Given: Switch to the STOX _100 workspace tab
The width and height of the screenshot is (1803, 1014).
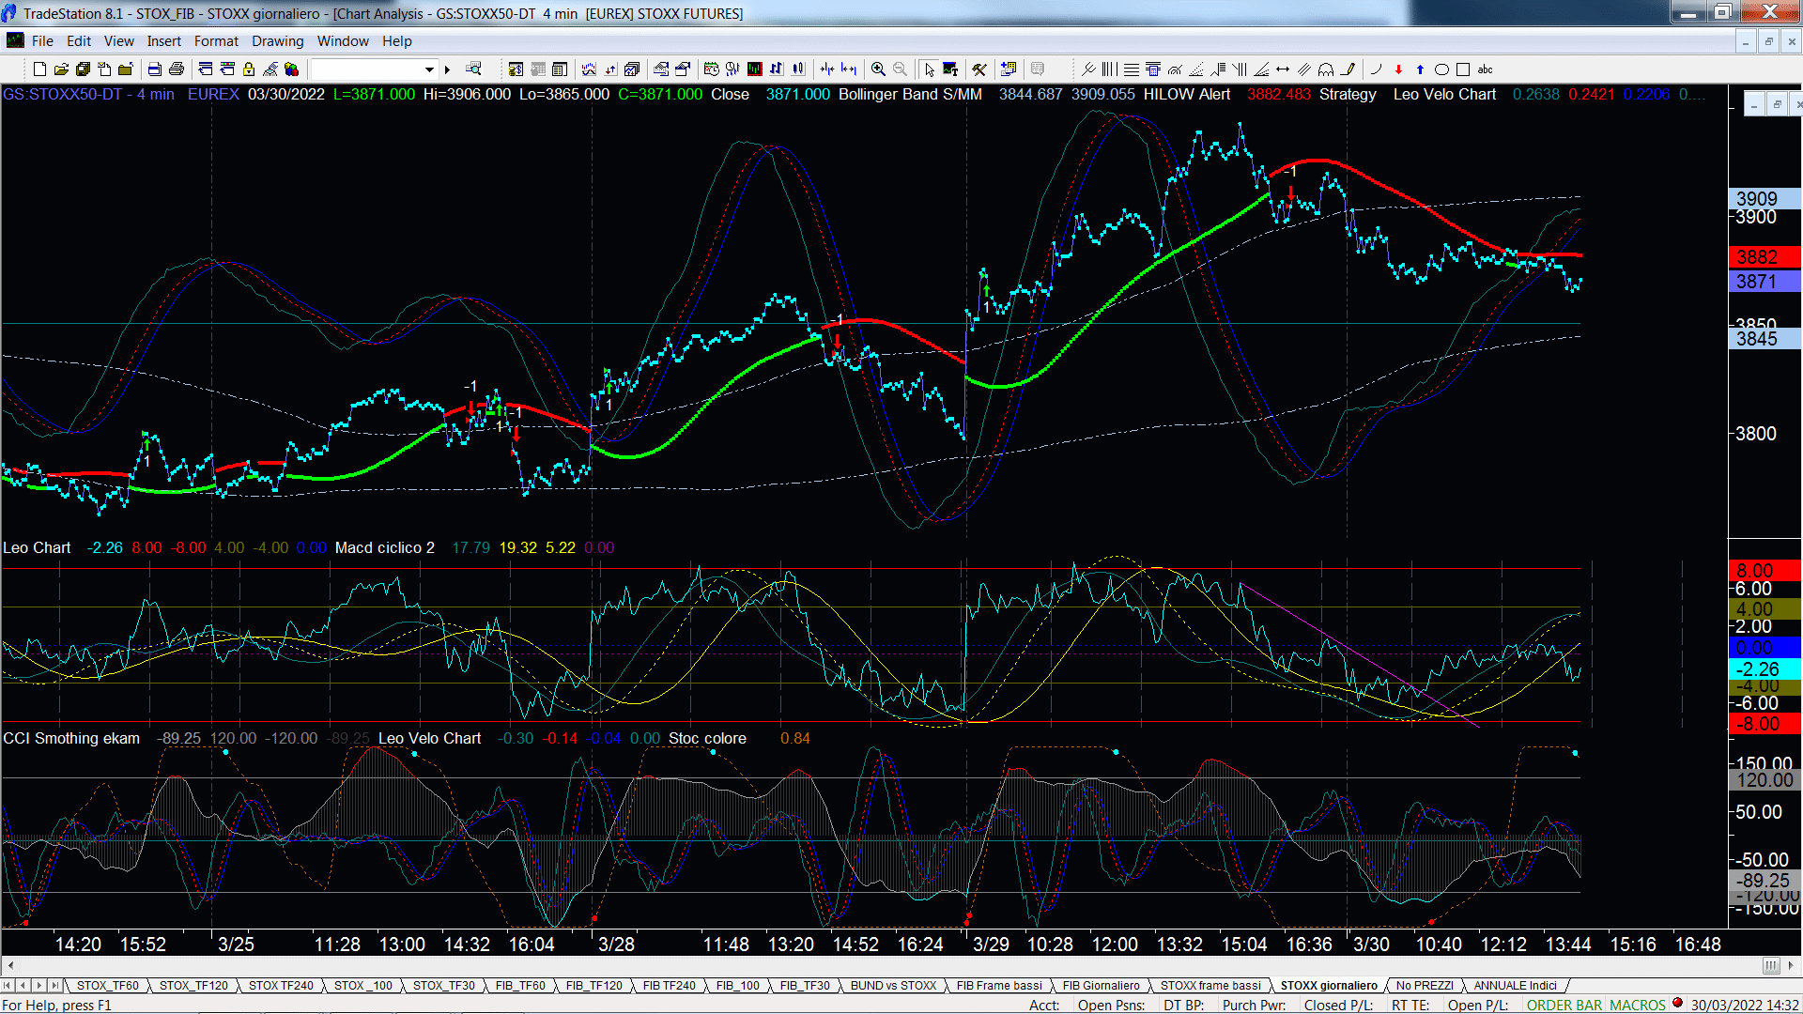Looking at the screenshot, I should pyautogui.click(x=363, y=986).
